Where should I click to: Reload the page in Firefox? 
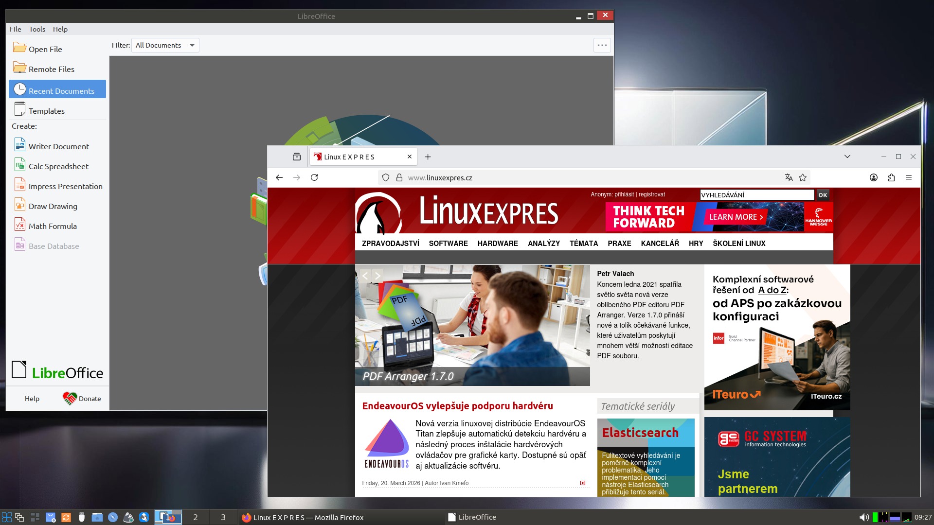(314, 177)
